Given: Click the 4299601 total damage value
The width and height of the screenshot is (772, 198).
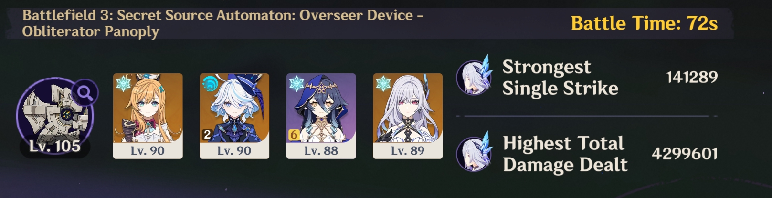Looking at the screenshot, I should pyautogui.click(x=685, y=153).
